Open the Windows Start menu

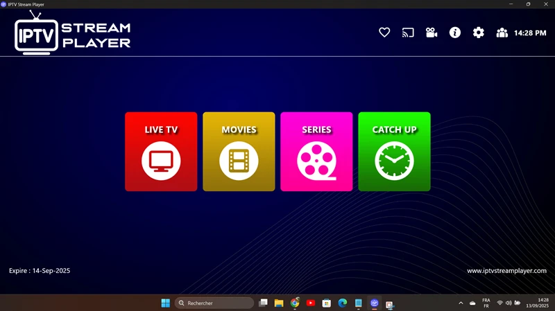pos(165,303)
